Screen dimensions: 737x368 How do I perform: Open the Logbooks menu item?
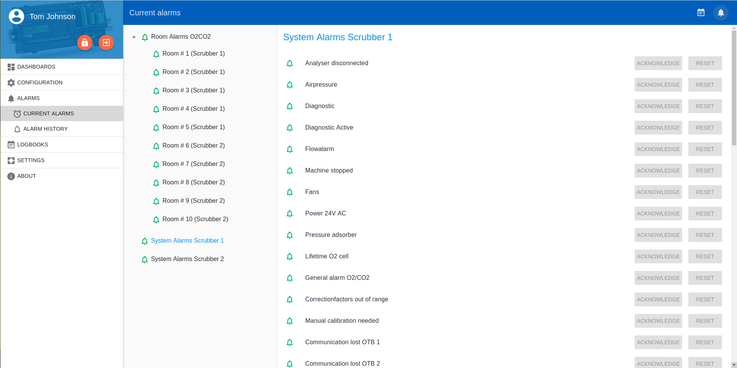coord(33,145)
